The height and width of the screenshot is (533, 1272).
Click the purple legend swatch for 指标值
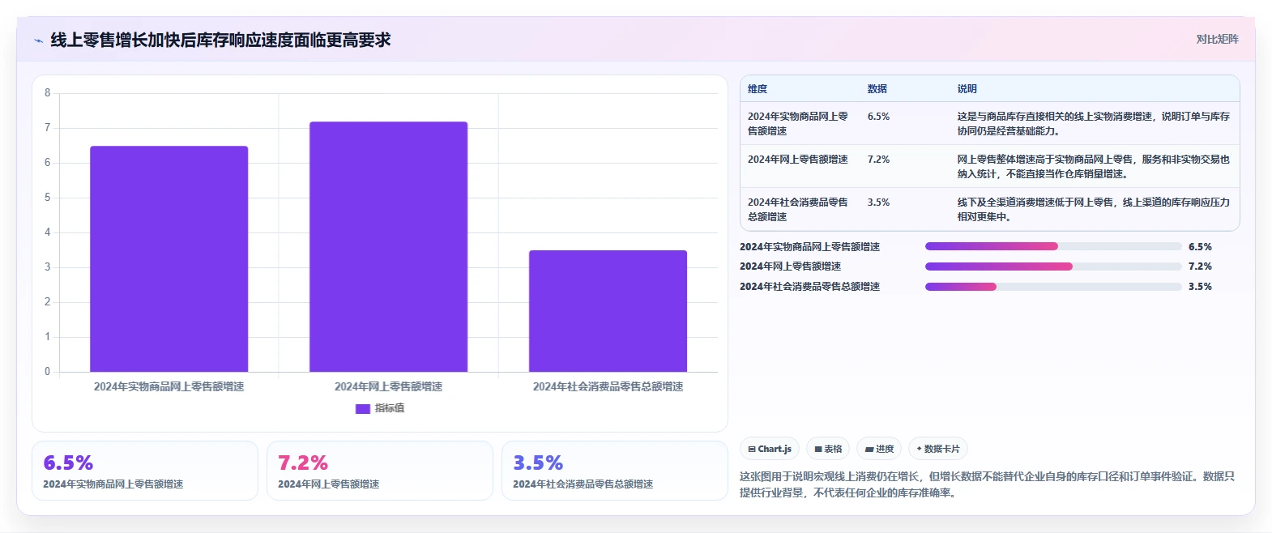(363, 408)
